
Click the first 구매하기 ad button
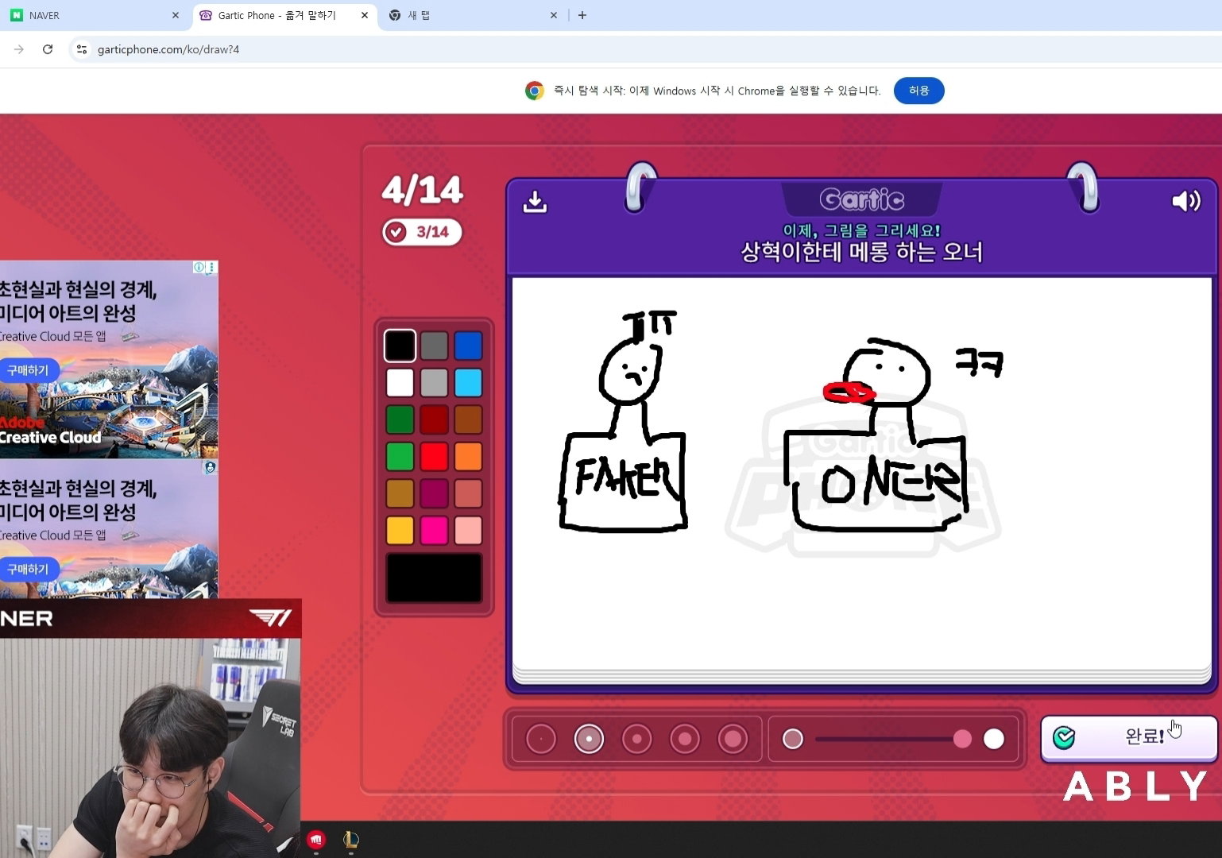coord(29,370)
